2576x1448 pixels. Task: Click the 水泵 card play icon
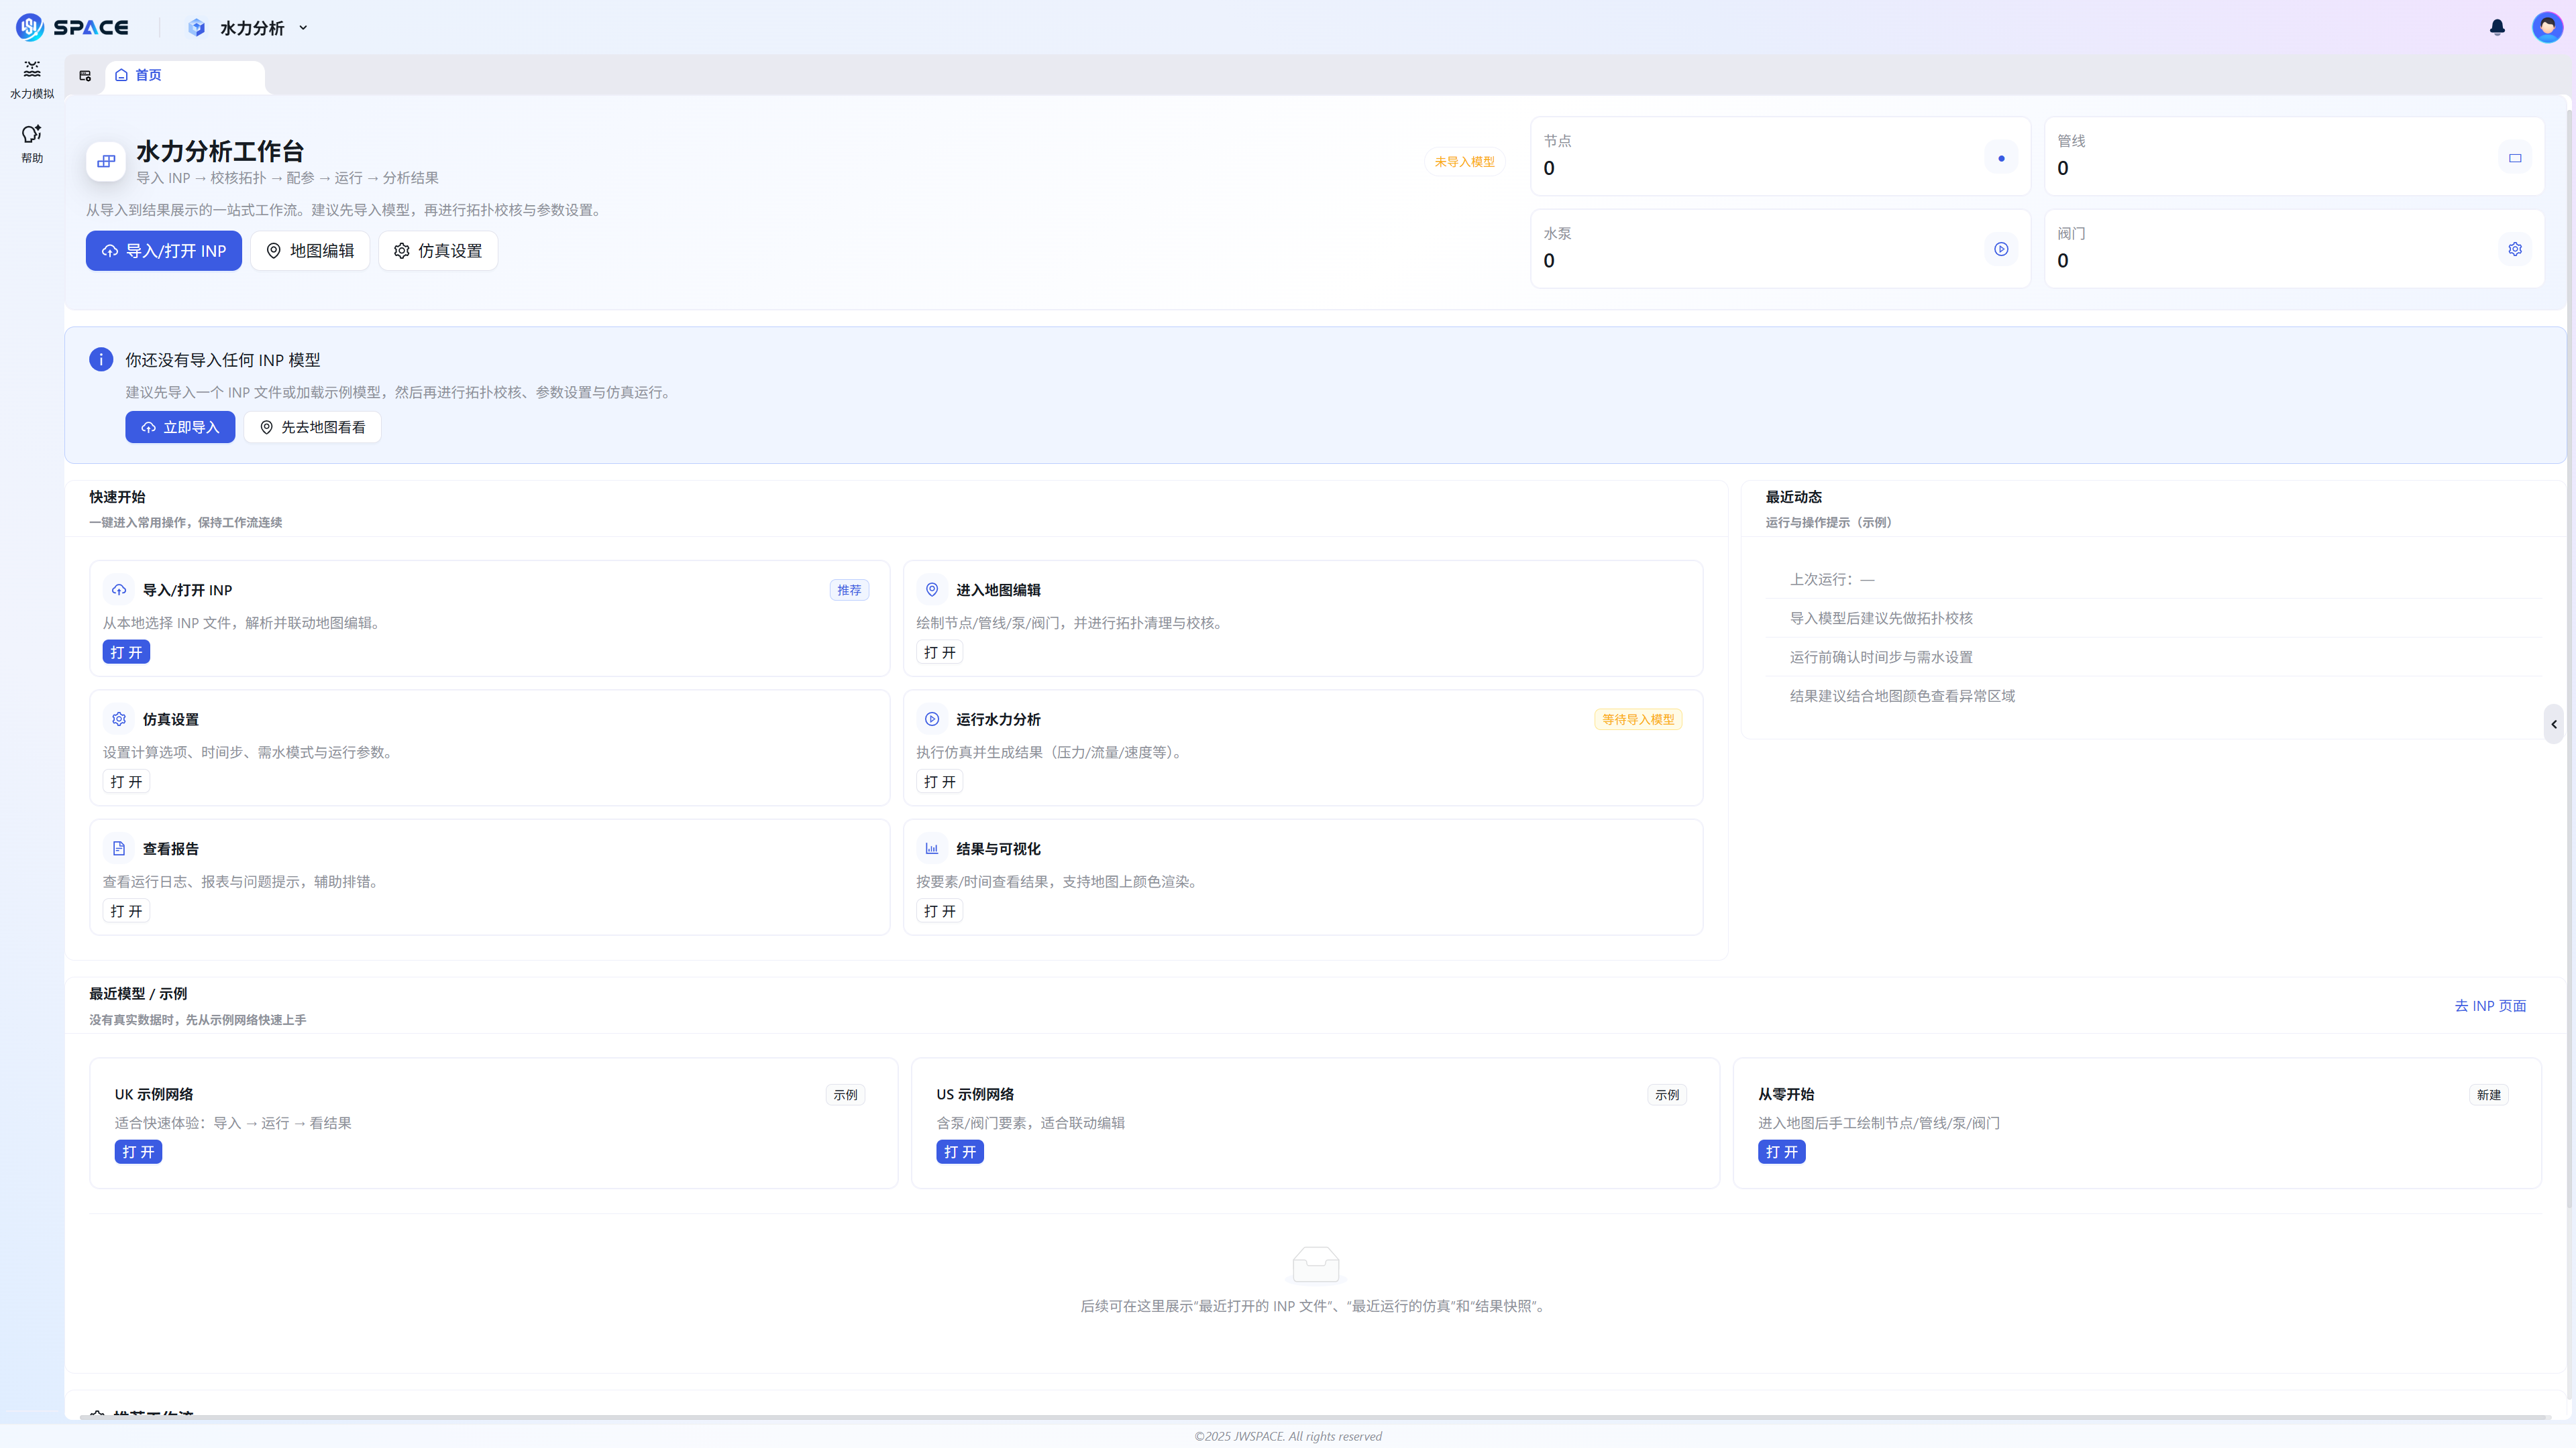2001,249
